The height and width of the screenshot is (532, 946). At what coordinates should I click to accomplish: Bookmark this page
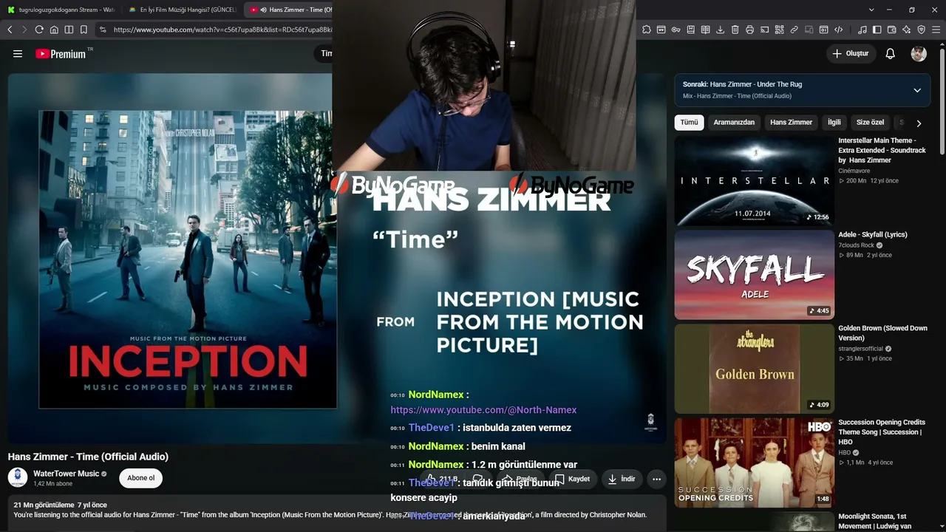(84, 30)
